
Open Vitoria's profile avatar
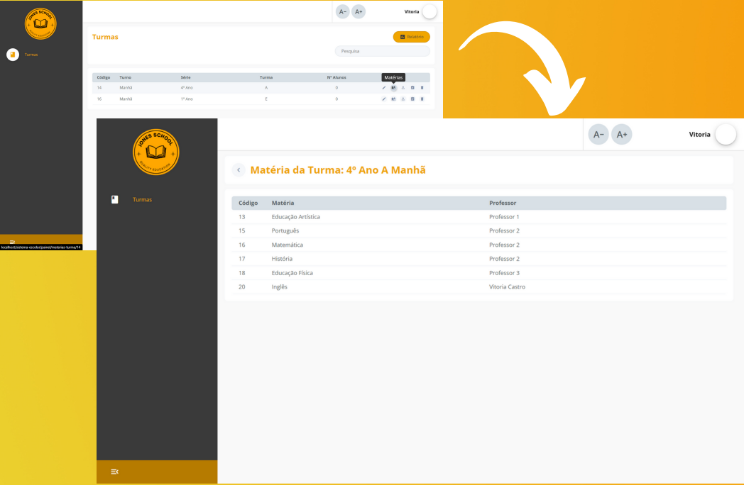point(726,134)
